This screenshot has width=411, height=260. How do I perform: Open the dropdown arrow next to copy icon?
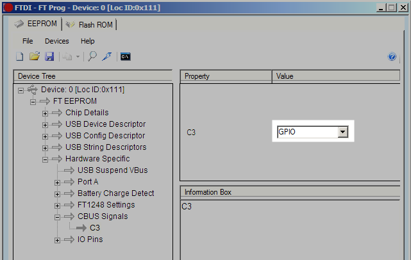click(78, 56)
